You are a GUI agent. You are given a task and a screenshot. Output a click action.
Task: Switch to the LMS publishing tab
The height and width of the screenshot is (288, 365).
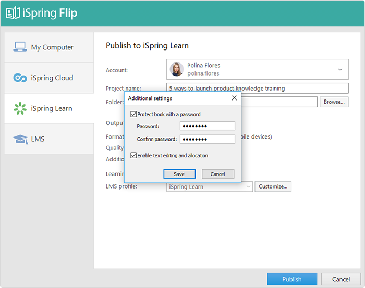coord(49,139)
